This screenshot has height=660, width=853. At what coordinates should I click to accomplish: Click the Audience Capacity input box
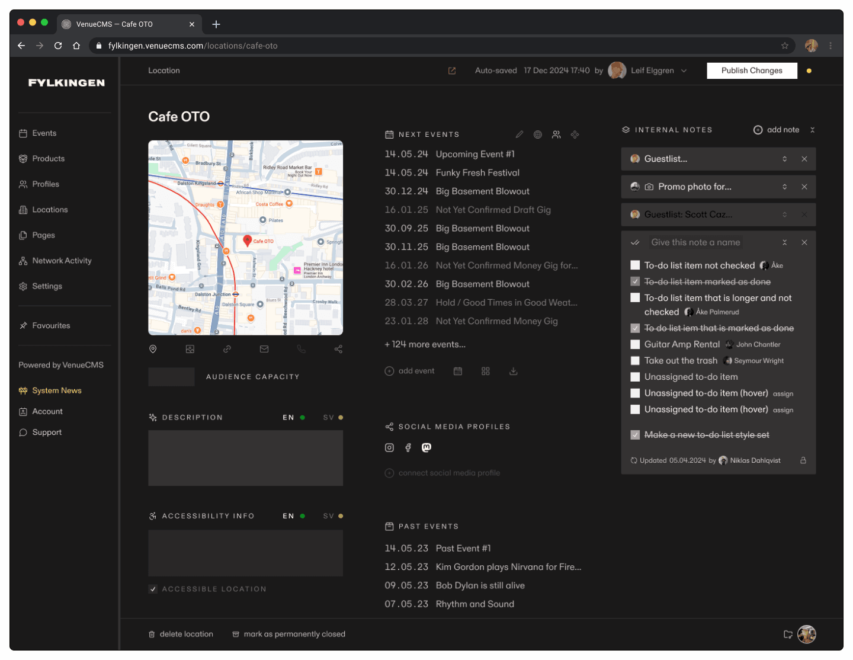171,377
